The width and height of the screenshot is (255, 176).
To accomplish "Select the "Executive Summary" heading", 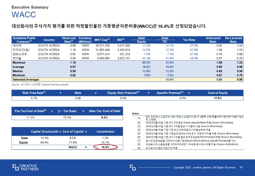I will (x=30, y=7).
